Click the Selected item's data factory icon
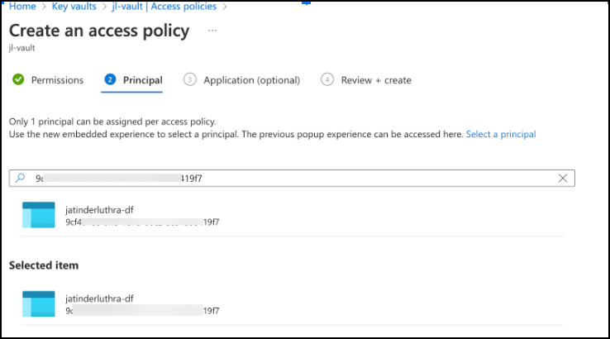610x339 pixels. pos(38,303)
